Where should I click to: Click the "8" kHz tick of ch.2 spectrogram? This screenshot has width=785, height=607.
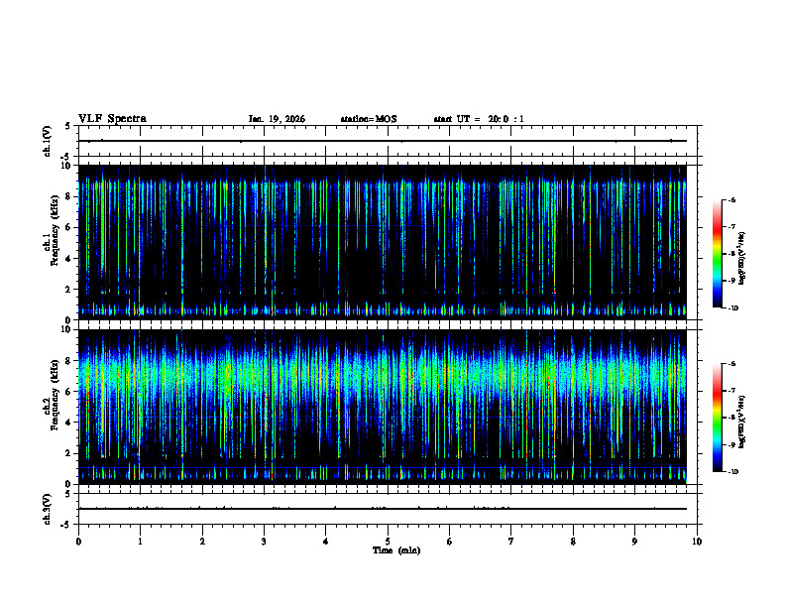click(x=68, y=361)
